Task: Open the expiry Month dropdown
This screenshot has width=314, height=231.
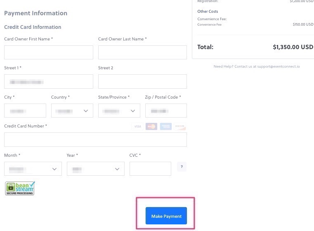Action: pos(33,169)
